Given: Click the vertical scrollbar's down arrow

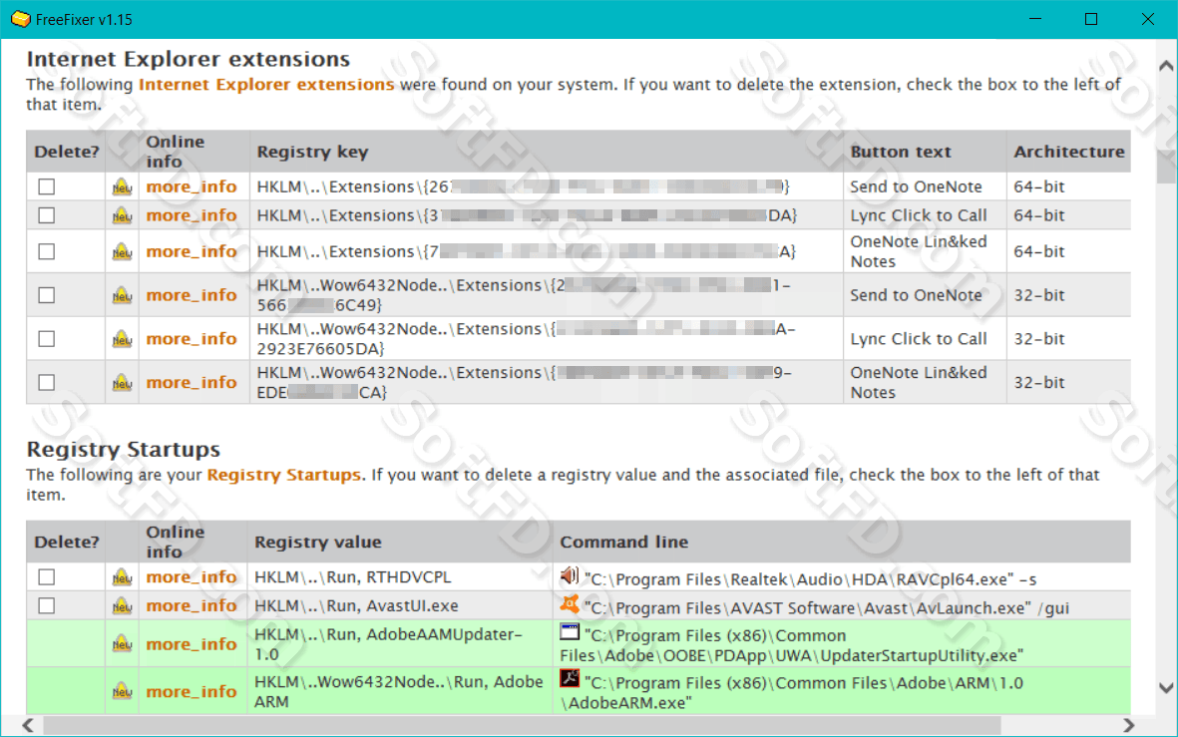Looking at the screenshot, I should [x=1166, y=687].
